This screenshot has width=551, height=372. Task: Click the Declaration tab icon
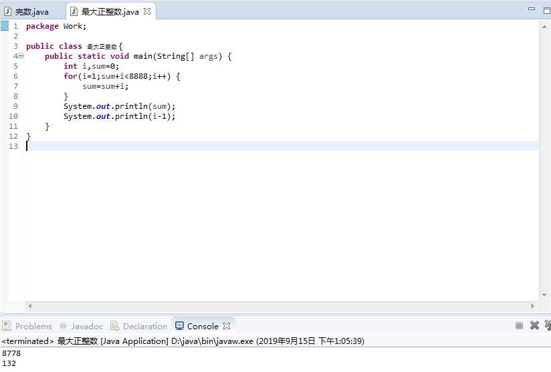point(115,326)
